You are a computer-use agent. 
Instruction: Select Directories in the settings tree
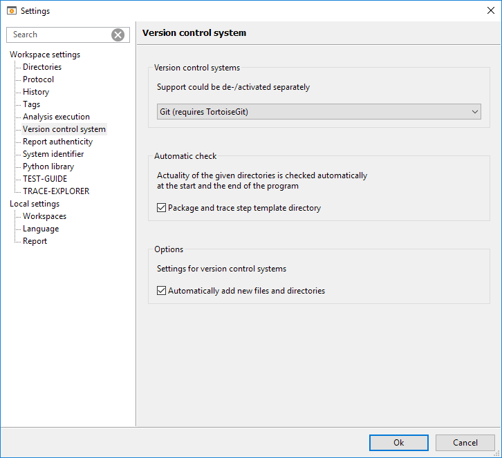point(42,67)
